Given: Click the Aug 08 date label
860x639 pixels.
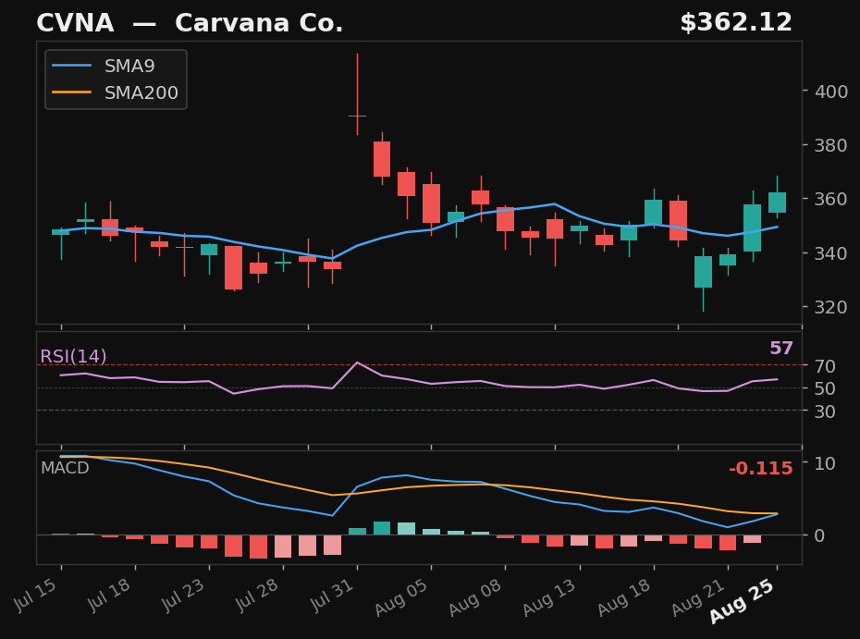Looking at the screenshot, I should pos(475,596).
